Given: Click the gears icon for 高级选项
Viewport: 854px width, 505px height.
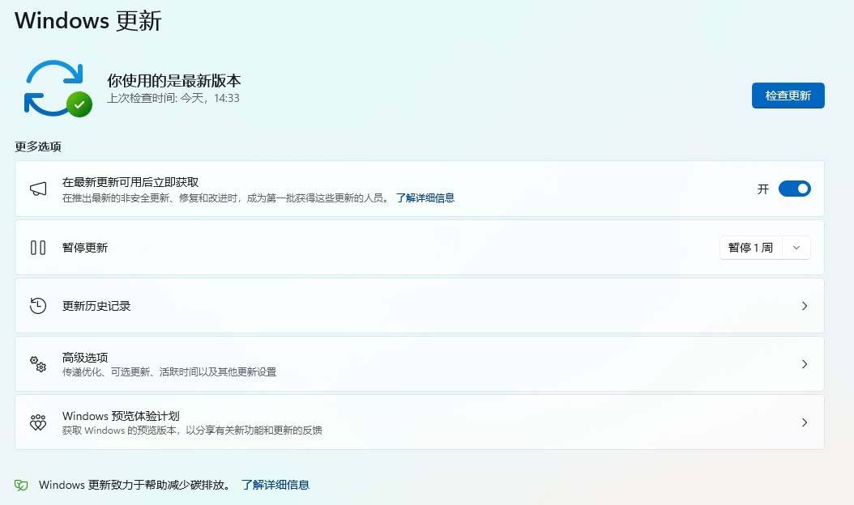Looking at the screenshot, I should (38, 364).
